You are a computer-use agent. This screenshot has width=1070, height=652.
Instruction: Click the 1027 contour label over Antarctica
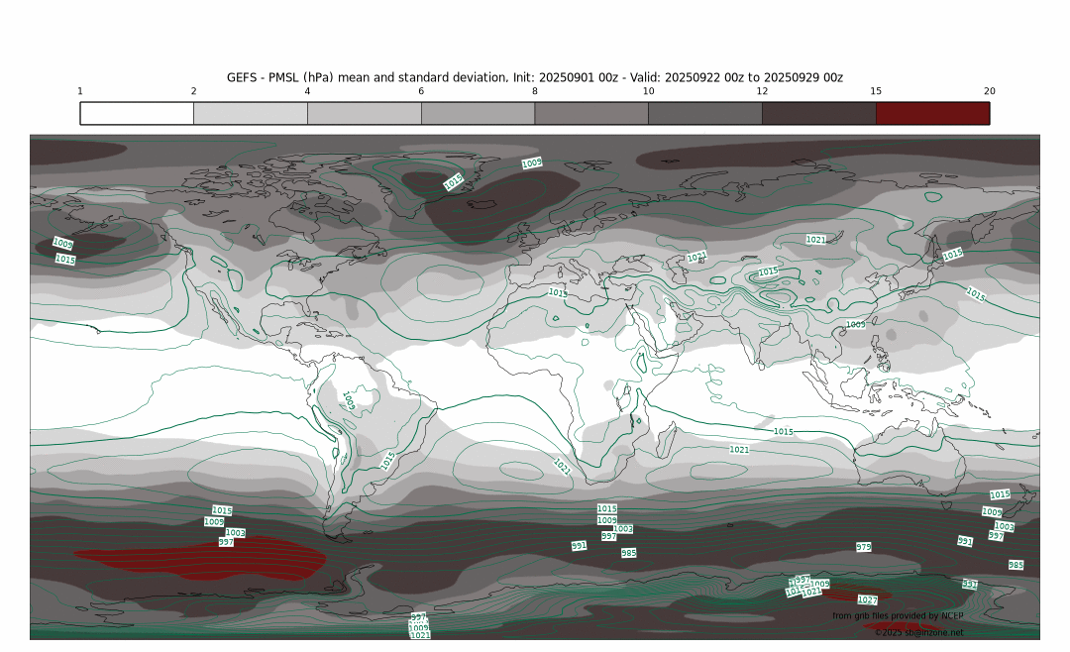[x=867, y=599]
